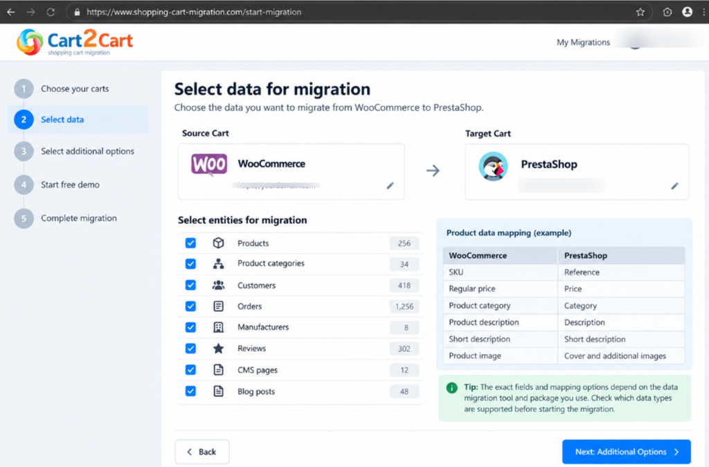Screen dimensions: 709x467
Task: Click the WooCommerce logo
Action: pos(209,164)
